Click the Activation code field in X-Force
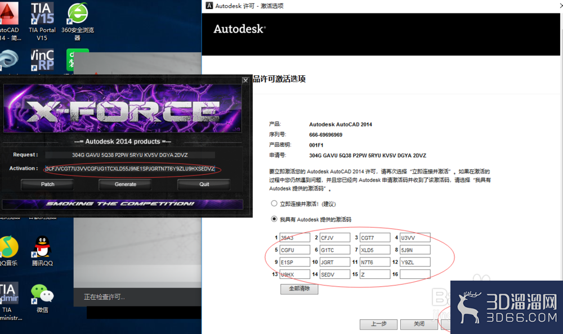Screen dimensions: 563x334 tap(130, 169)
